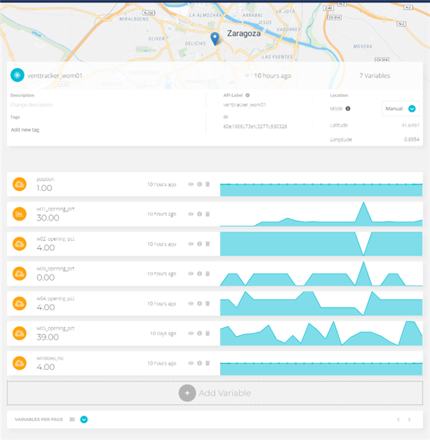This screenshot has height=440, width=430.
Task: Delete the w03_opening_pct variable
Action: (x=208, y=273)
